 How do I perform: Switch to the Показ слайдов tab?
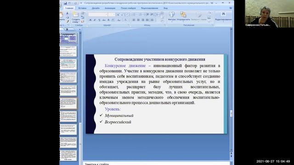click(x=128, y=8)
